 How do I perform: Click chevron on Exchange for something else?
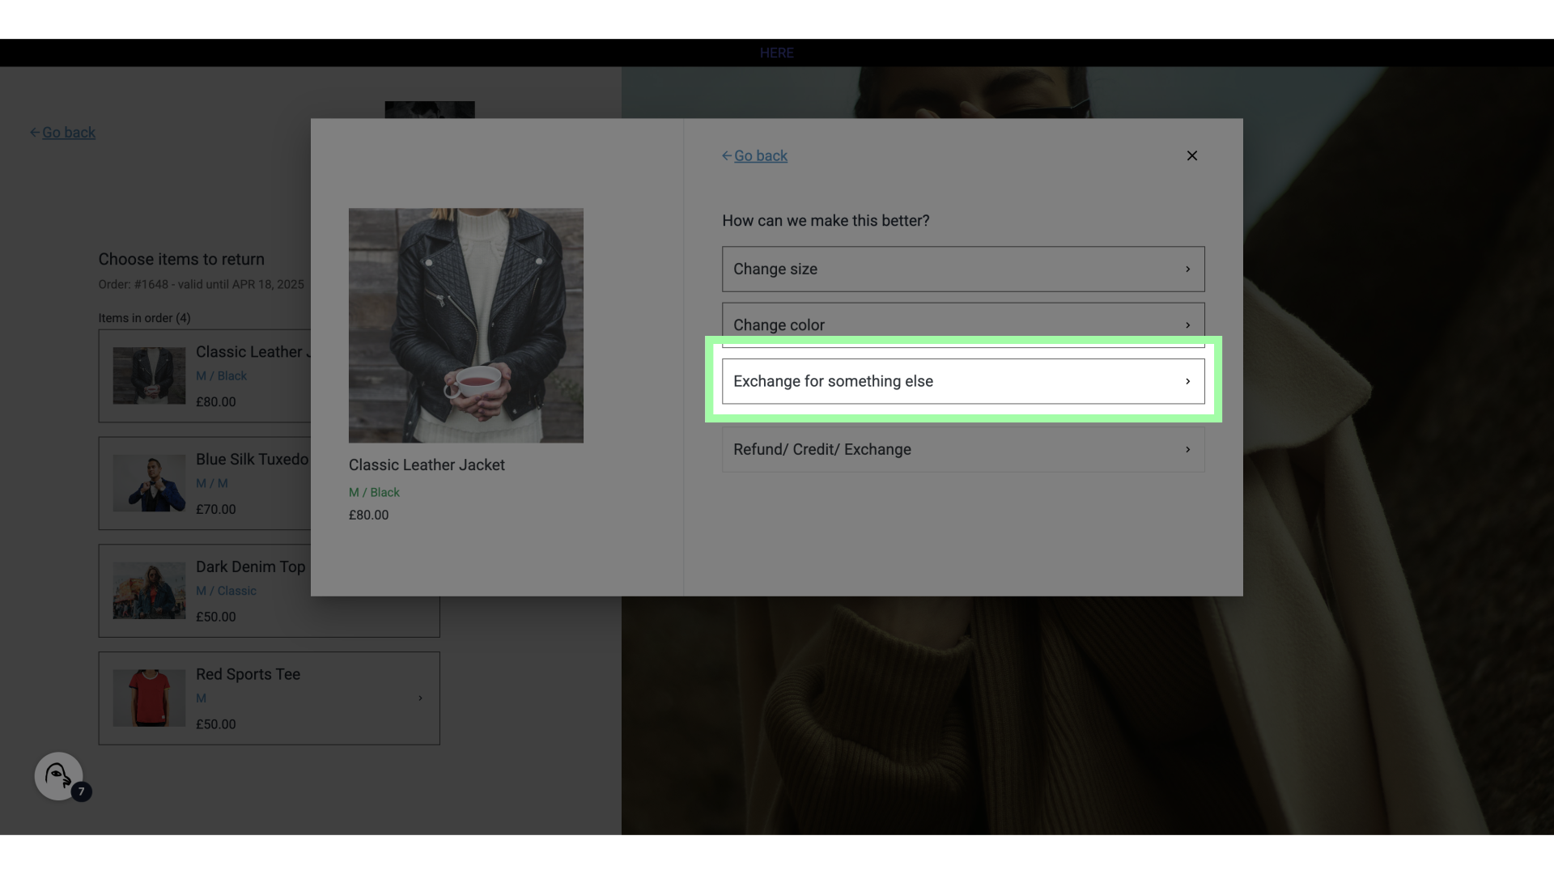coord(1187,381)
